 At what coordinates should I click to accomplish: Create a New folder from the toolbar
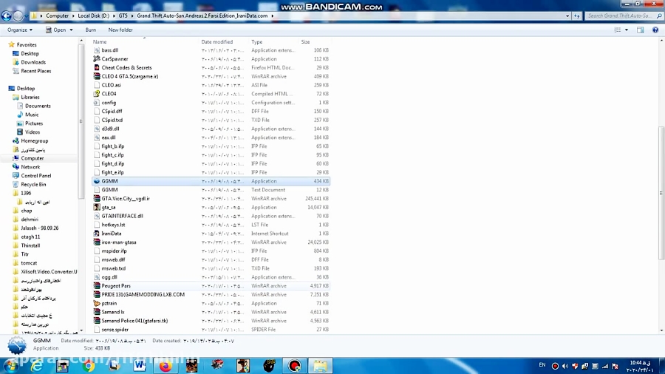tap(120, 30)
